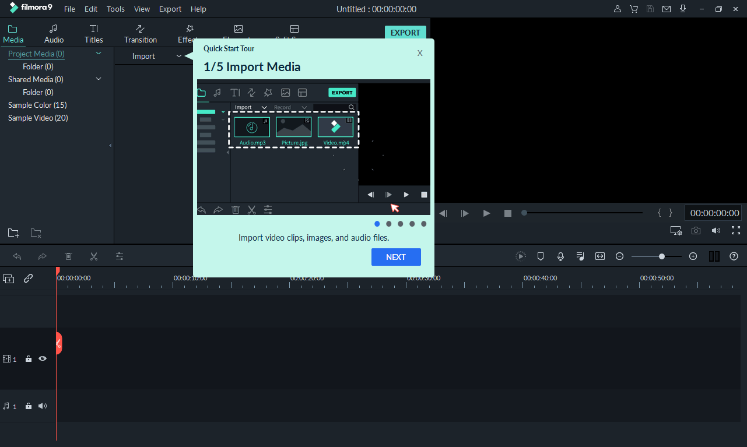Hide video track 1 with the eye icon
This screenshot has width=747, height=447.
coord(42,358)
